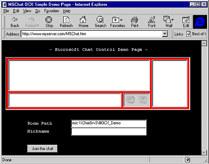Click the Done status bar text

(x=7, y=160)
